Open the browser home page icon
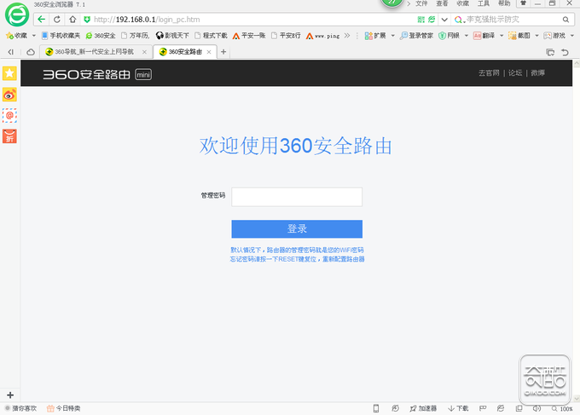Image resolution: width=580 pixels, height=415 pixels. pos(72,20)
